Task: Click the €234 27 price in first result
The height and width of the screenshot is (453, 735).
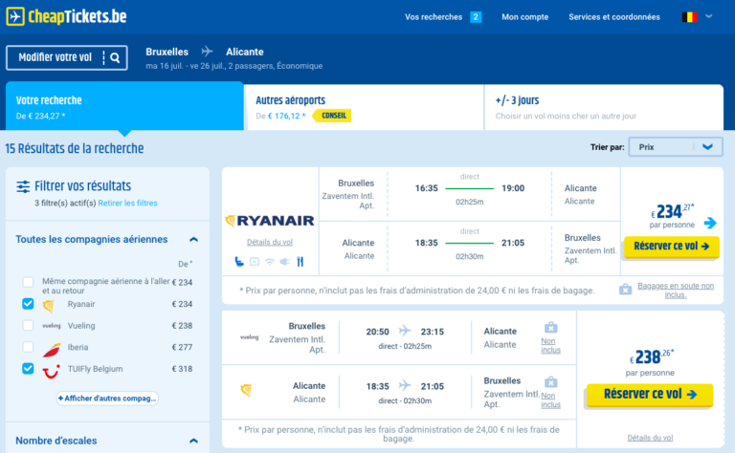Action: pyautogui.click(x=672, y=211)
